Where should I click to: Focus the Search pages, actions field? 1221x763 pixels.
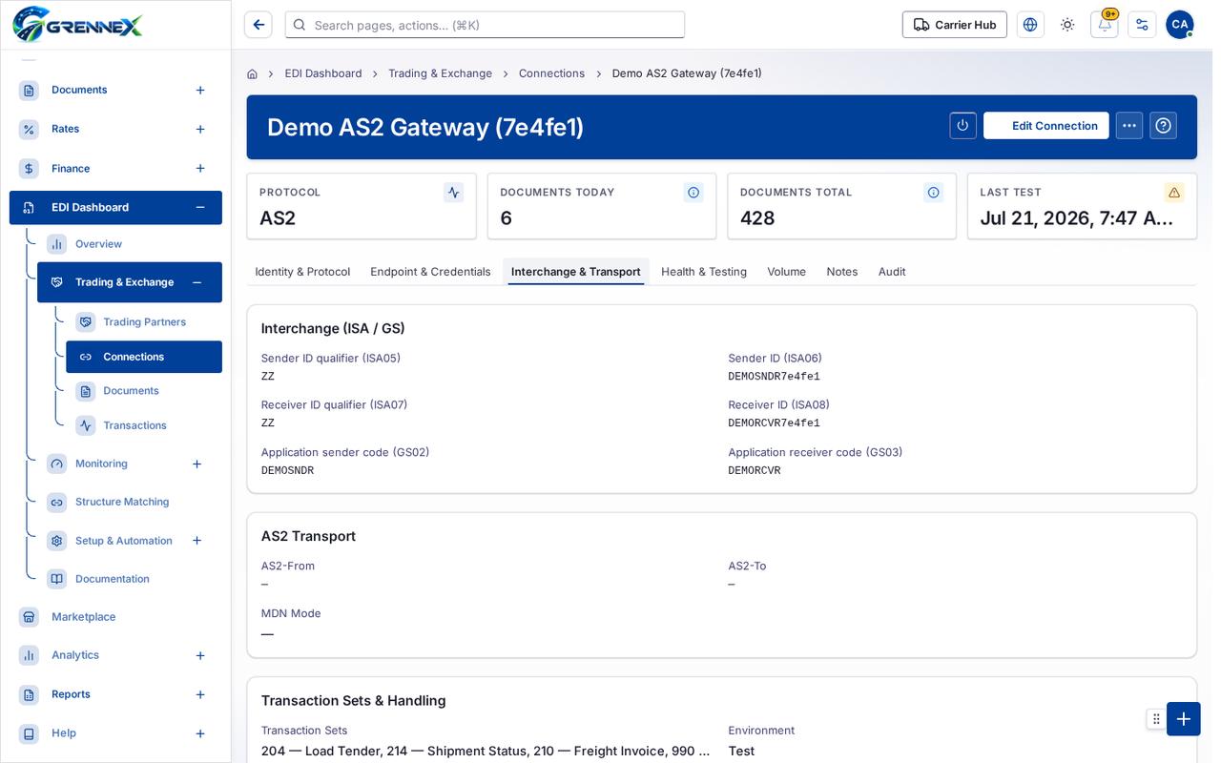pos(485,25)
